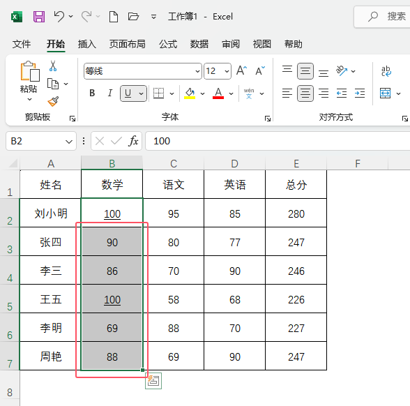Click the Increase Font Size icon
This screenshot has height=406, width=410.
(241, 71)
